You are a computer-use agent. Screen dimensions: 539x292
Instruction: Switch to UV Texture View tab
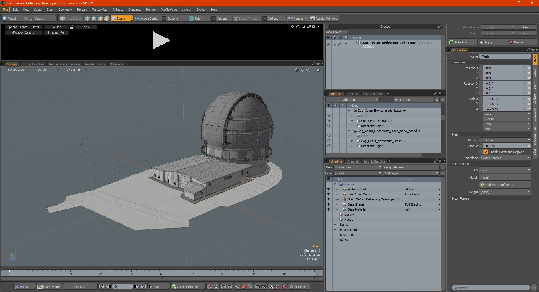pyautogui.click(x=33, y=64)
